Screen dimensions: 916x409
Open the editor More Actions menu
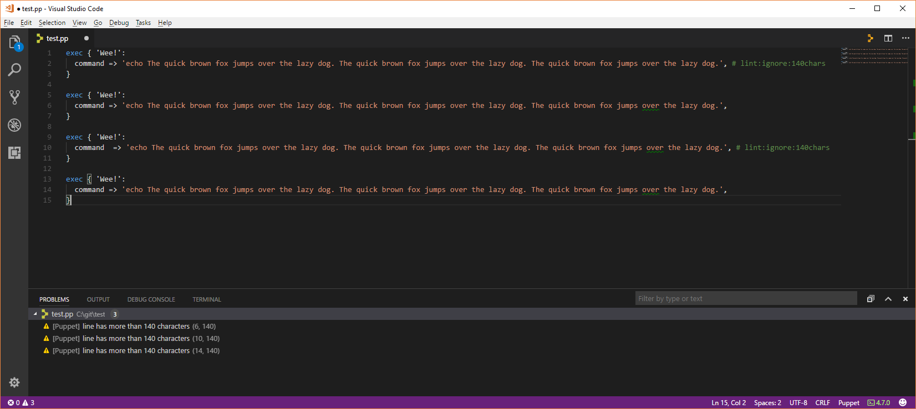tap(905, 38)
